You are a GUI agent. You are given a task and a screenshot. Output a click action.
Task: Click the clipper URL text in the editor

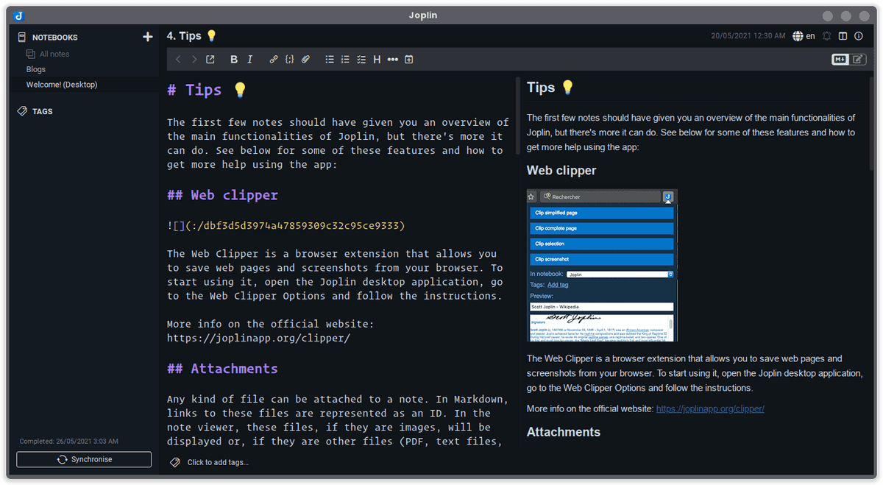click(x=258, y=339)
